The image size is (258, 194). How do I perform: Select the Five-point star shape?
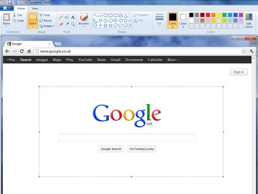click(x=106, y=25)
